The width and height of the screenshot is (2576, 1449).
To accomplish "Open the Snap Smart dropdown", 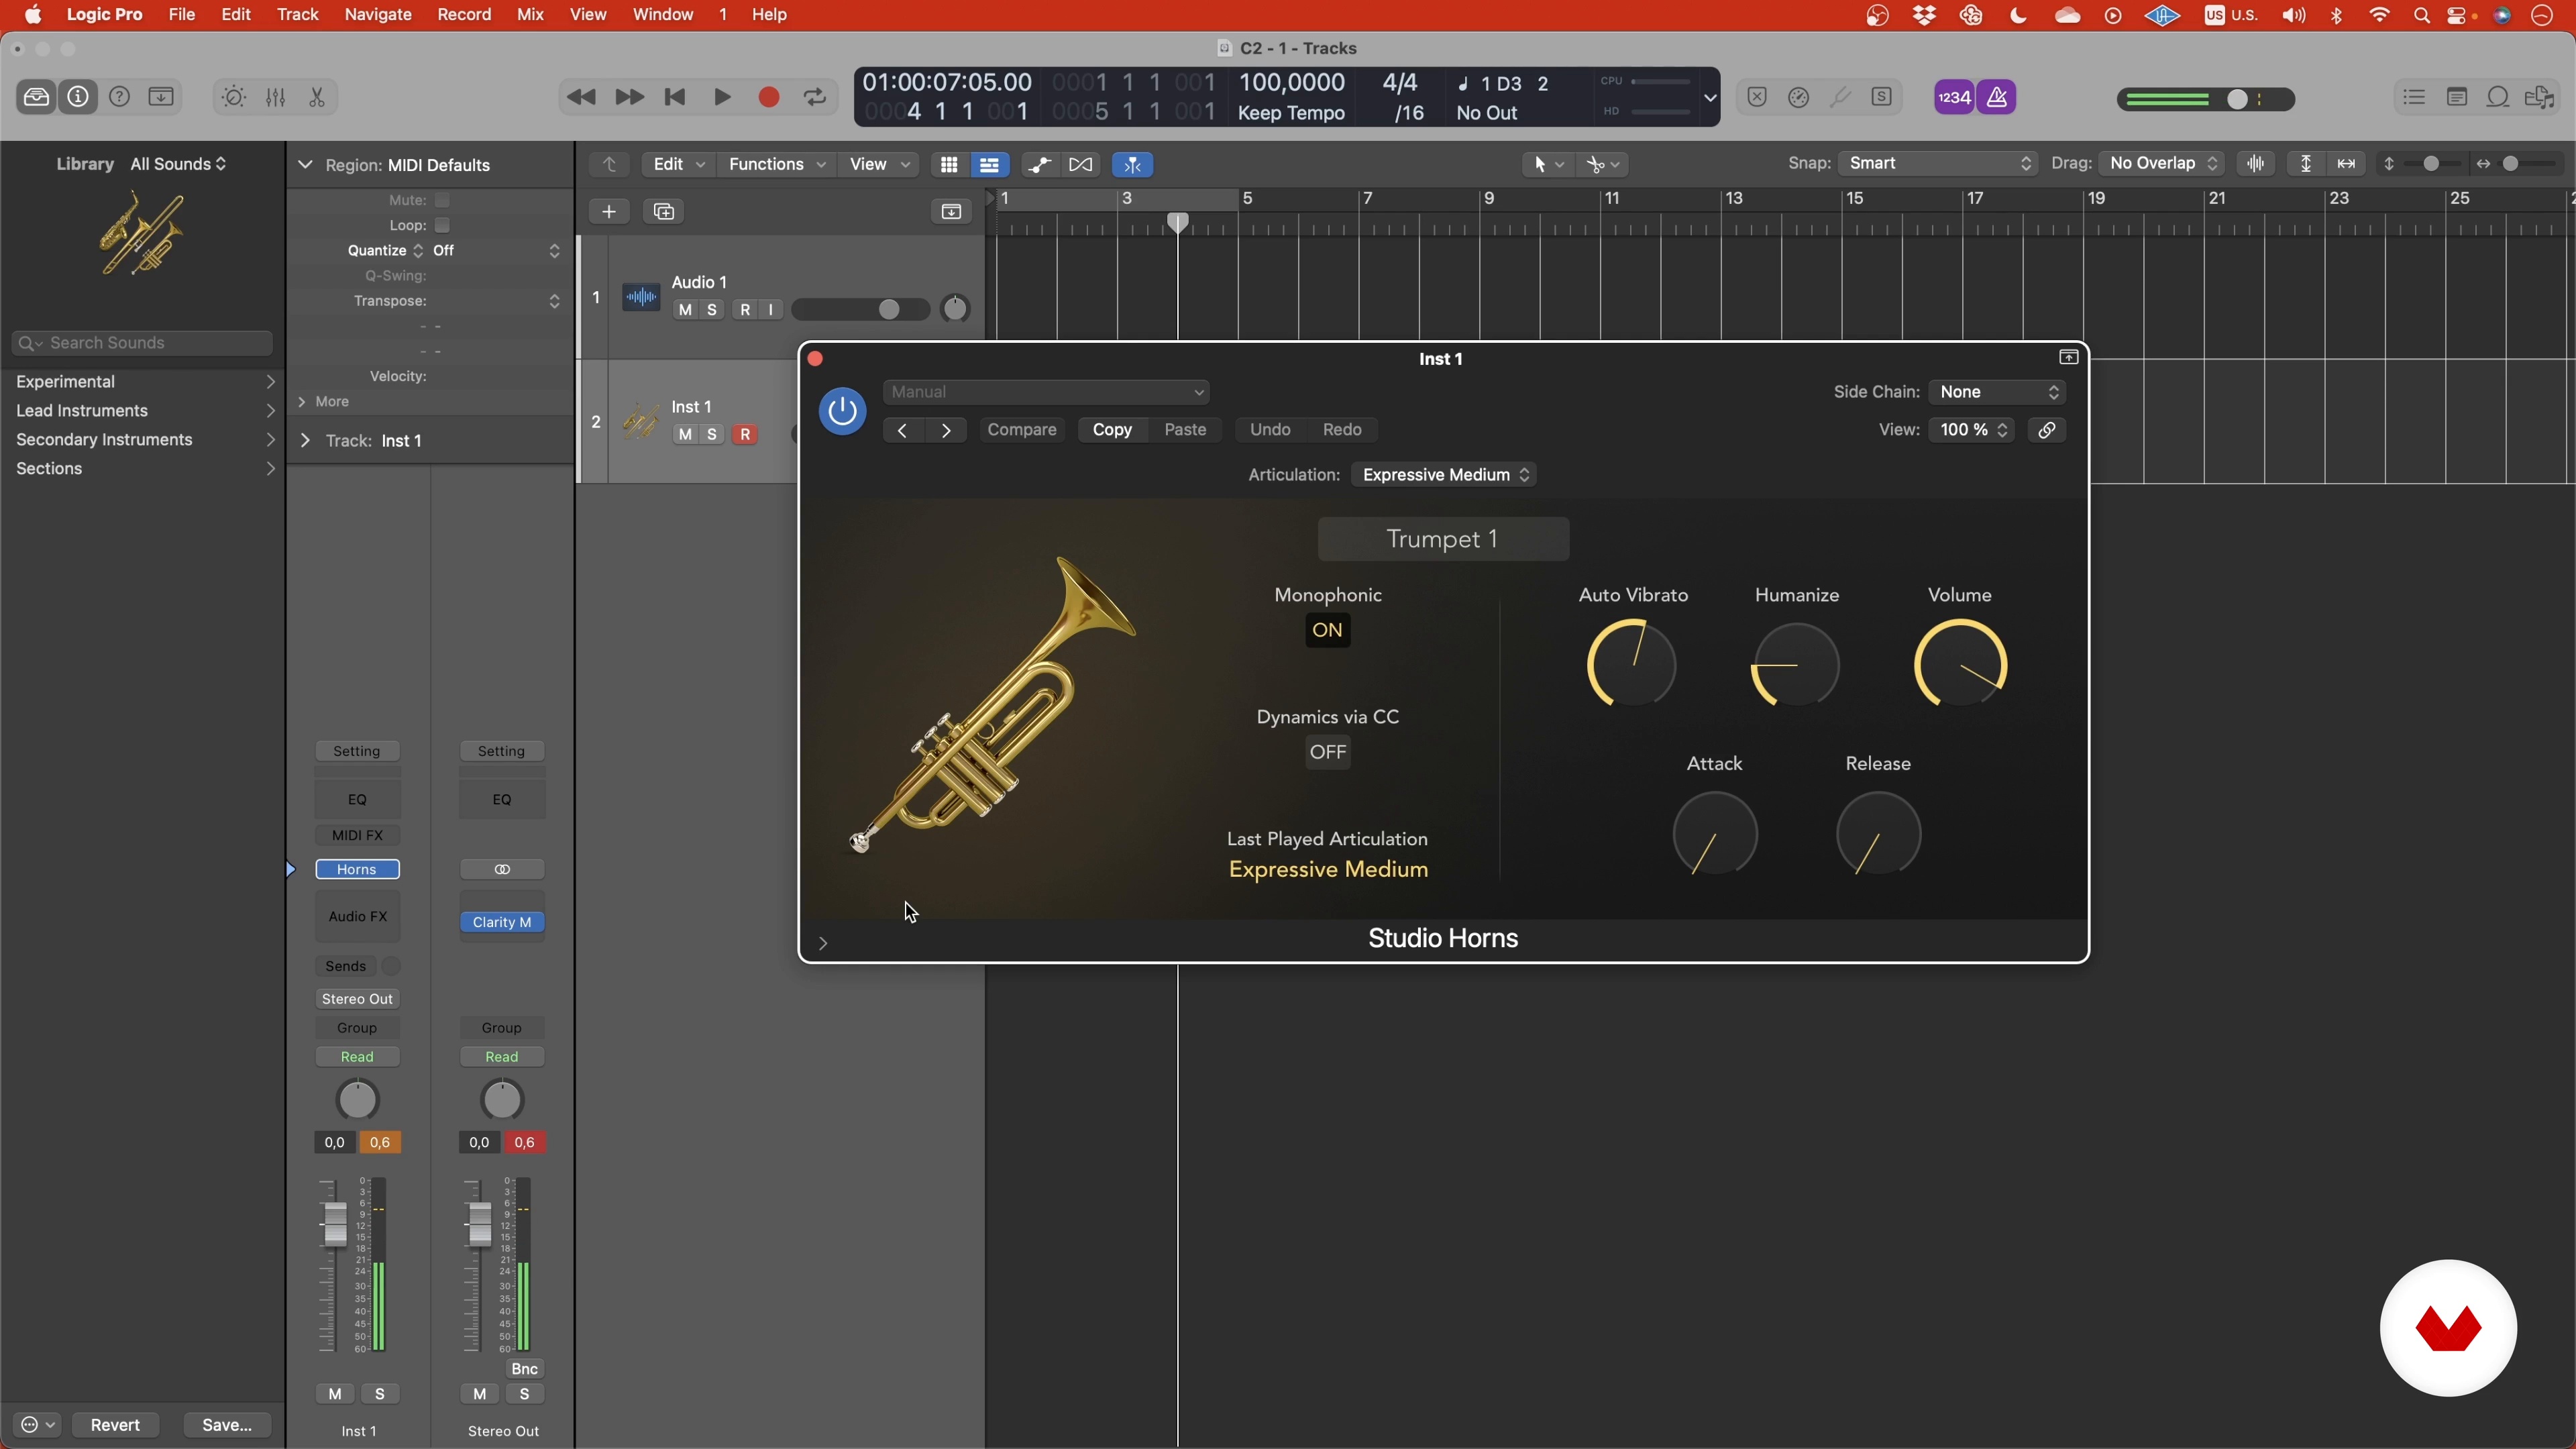I will 1938,163.
